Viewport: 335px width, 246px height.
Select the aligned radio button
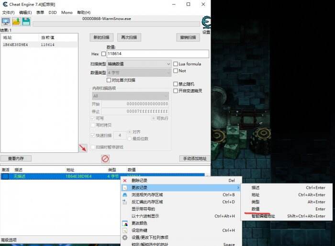pos(130,132)
